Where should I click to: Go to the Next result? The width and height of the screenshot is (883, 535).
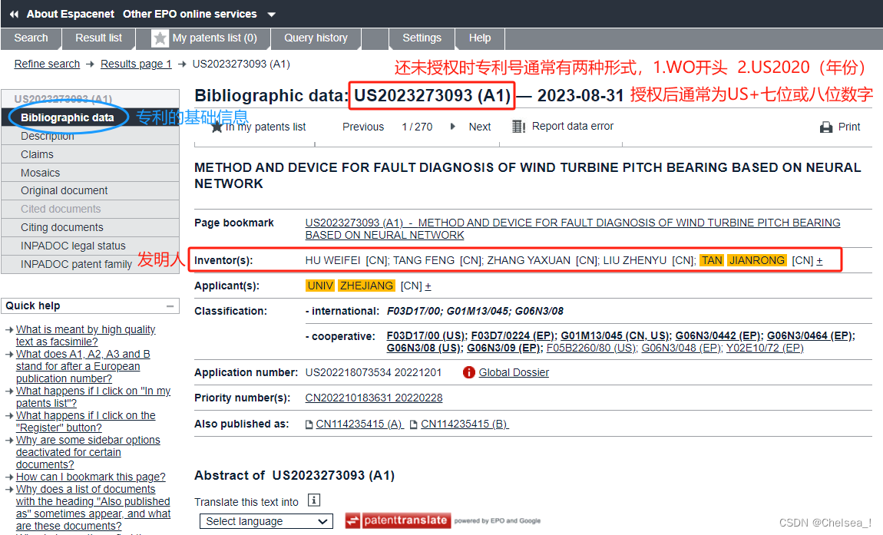coord(480,127)
